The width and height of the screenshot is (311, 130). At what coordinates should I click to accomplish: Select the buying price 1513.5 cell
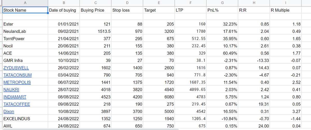pos(95,31)
